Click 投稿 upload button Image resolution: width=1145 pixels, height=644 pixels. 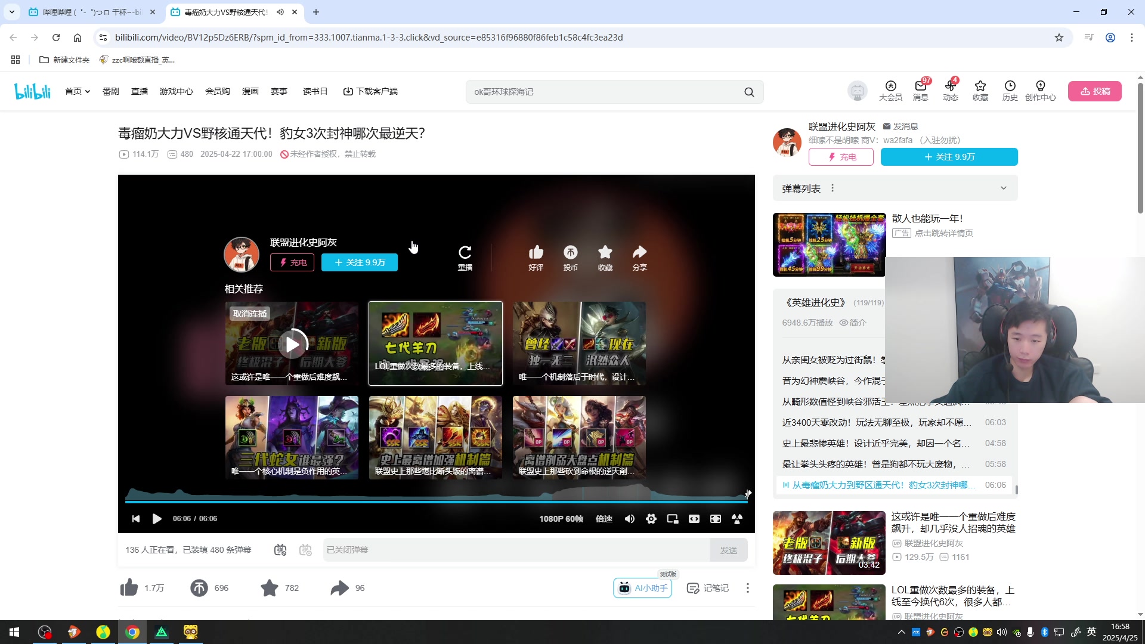(1095, 91)
